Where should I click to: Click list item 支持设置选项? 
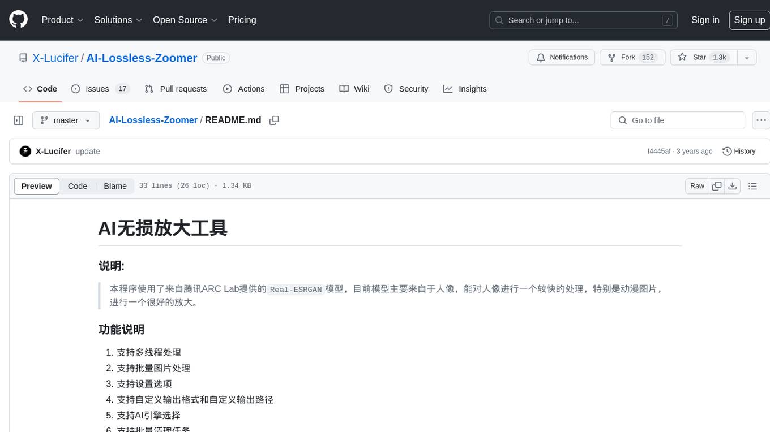144,384
